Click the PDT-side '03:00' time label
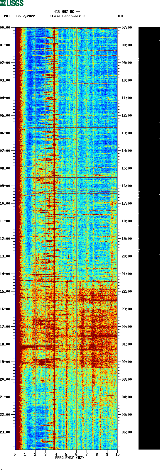162x473 pixels. [5, 80]
